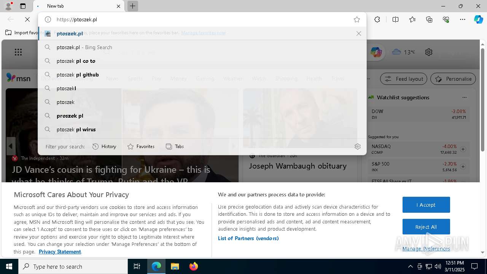This screenshot has width=487, height=274.
Task: Click the address bar URL field
Action: (202, 19)
